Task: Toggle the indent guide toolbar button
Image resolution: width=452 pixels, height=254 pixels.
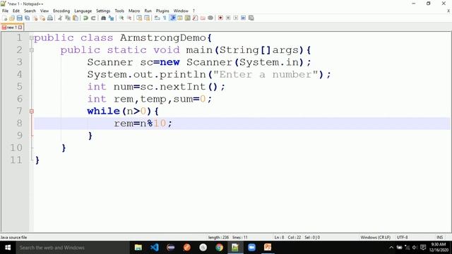Action: point(172,18)
